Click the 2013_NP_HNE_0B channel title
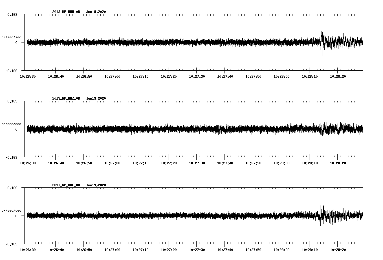Image resolution: width=383 pixels, height=260 pixels. 66,185
